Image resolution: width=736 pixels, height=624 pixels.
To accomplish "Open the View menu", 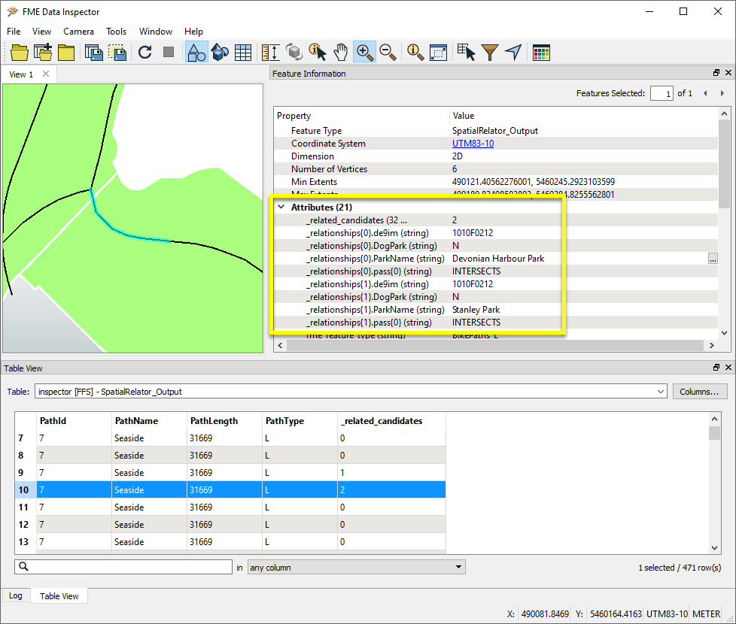I will [41, 32].
